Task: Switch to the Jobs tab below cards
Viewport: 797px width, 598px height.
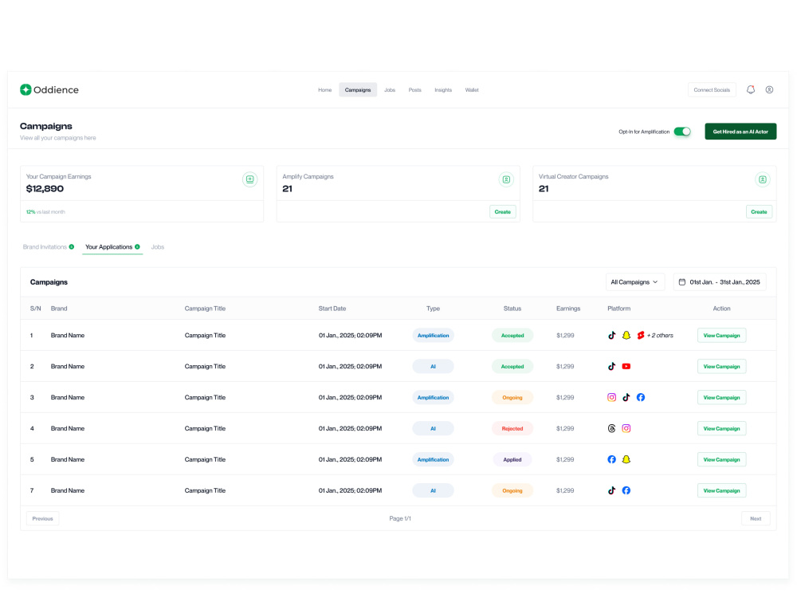Action: click(158, 246)
